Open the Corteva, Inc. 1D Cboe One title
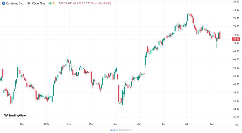The width and height of the screenshot is (242, 133). [x=26, y=3]
